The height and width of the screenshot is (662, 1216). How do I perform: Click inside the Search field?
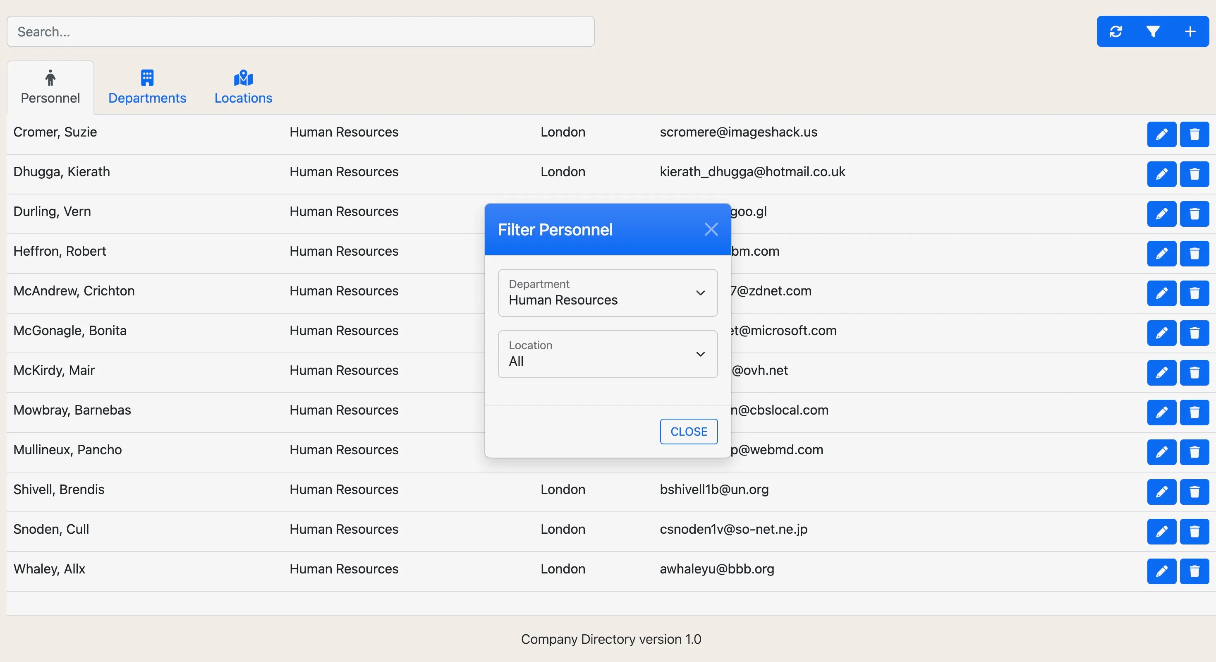click(x=300, y=31)
